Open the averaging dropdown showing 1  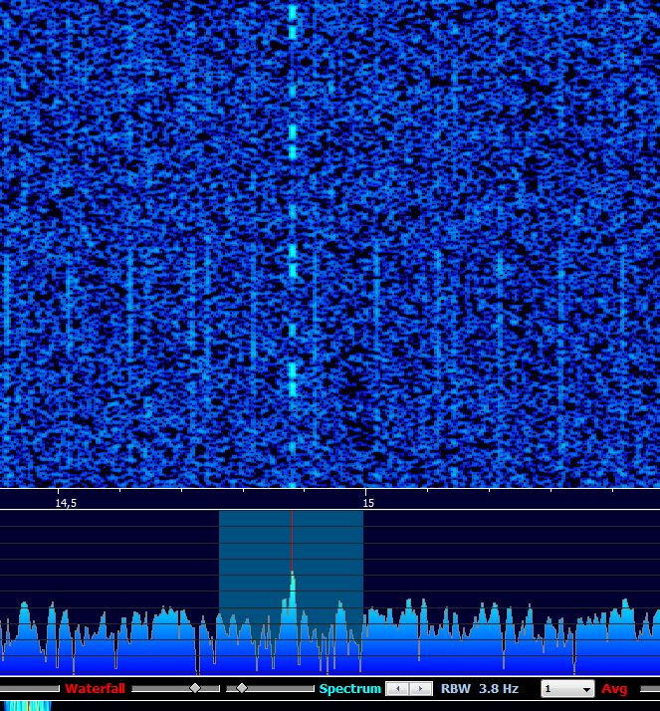click(x=567, y=689)
